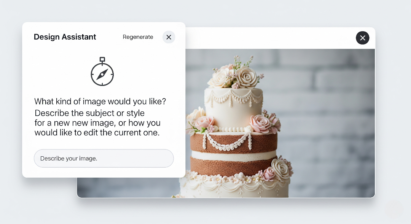Close the Design Assistant panel
Image resolution: width=411 pixels, height=224 pixels.
169,37
